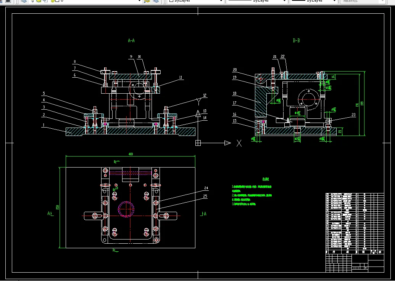Select right section marker letter A

click(205, 214)
